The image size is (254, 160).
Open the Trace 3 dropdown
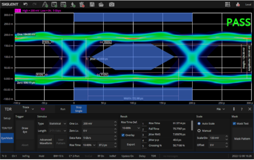point(28,109)
